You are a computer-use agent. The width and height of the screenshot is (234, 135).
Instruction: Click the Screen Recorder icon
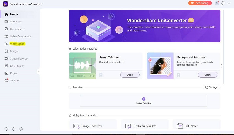(6, 58)
